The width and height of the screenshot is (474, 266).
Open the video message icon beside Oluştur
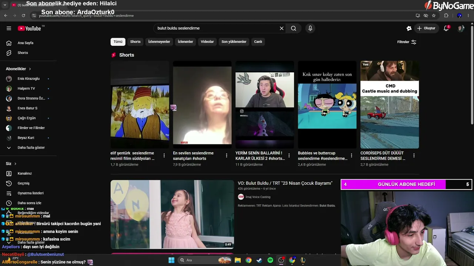409,28
